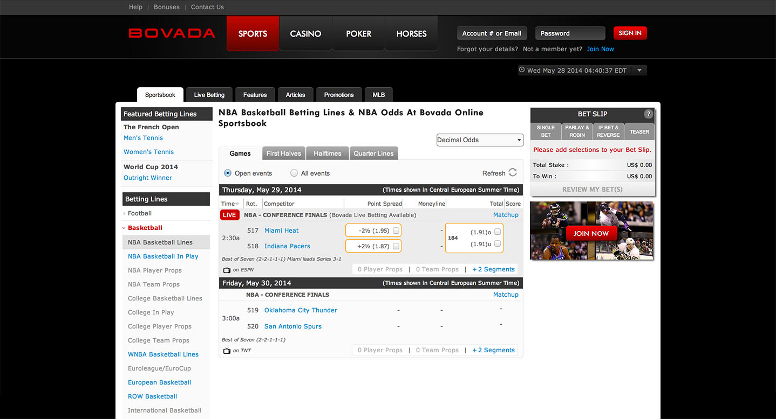The image size is (776, 419).
Task: Select the All events radio button
Action: [294, 173]
